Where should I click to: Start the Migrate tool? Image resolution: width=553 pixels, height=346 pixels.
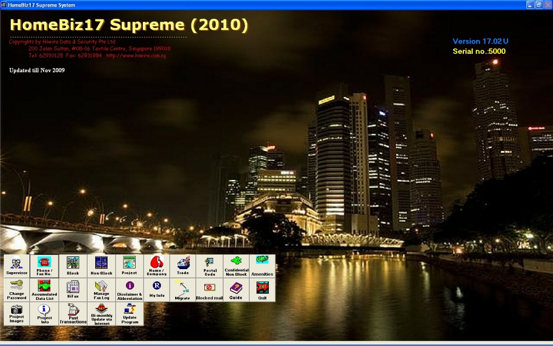pyautogui.click(x=183, y=290)
